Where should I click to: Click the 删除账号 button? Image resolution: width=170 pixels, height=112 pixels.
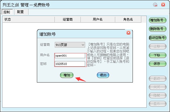tap(157, 29)
